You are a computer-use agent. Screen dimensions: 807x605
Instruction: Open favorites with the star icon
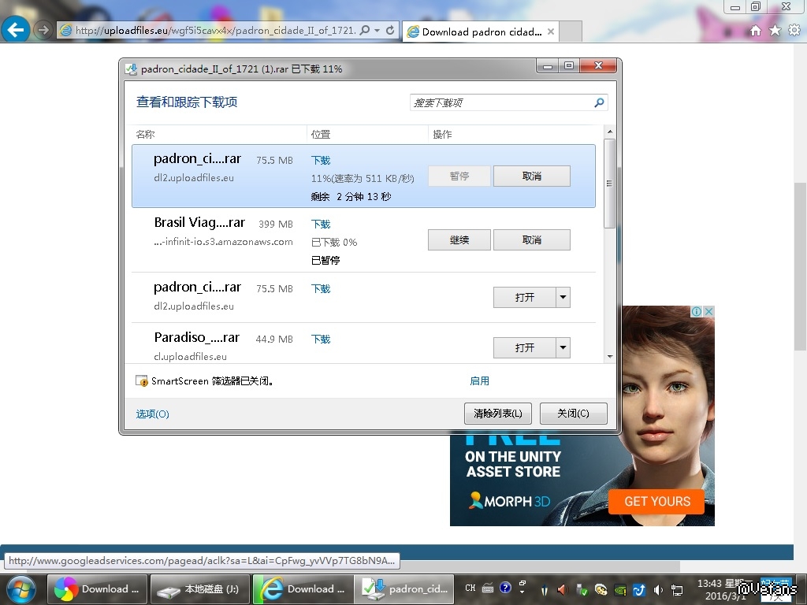click(x=775, y=31)
